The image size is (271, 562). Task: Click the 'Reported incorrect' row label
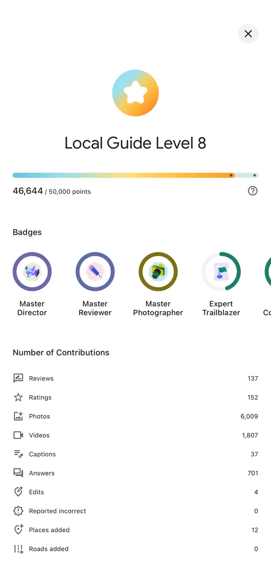pos(58,511)
